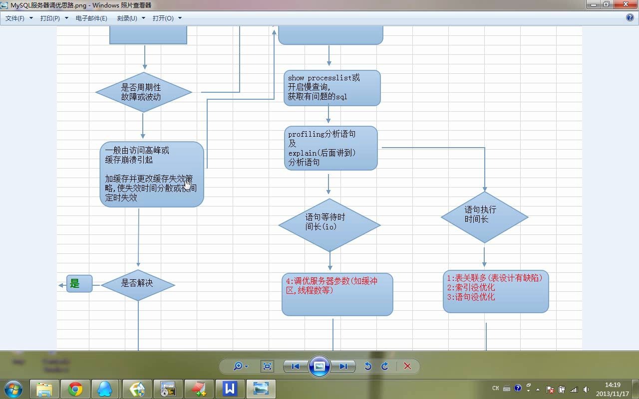The image size is (639, 399).
Task: Click the 一般由访问高峰或缓存崩溃引起 text
Action: click(x=137, y=155)
